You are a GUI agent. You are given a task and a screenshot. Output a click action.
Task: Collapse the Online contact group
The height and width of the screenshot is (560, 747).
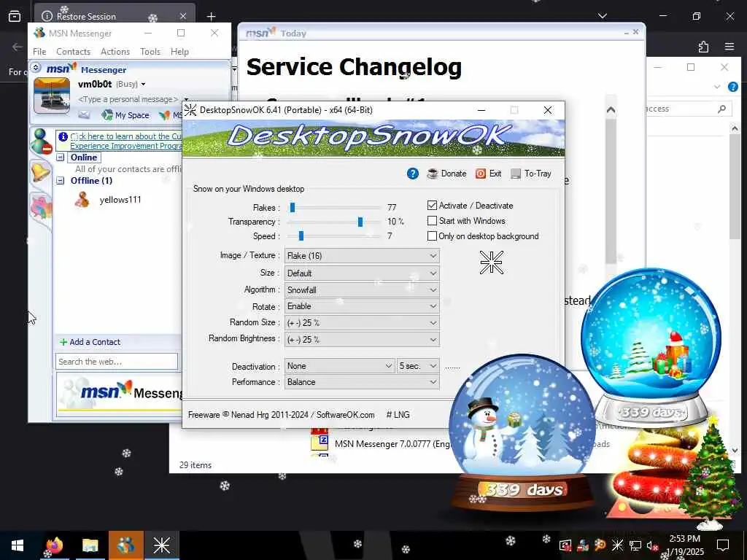[x=61, y=157]
